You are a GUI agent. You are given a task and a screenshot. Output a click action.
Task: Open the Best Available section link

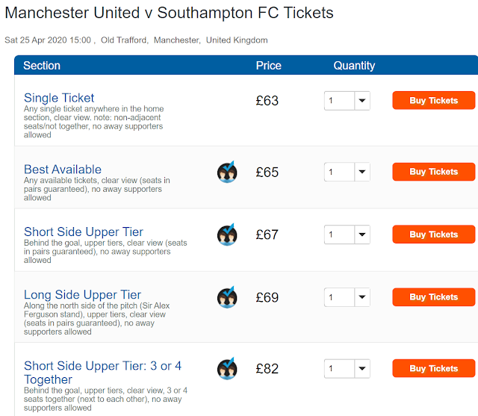(63, 170)
